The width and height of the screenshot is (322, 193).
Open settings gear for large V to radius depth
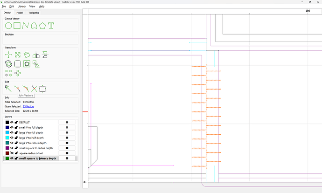point(67,143)
